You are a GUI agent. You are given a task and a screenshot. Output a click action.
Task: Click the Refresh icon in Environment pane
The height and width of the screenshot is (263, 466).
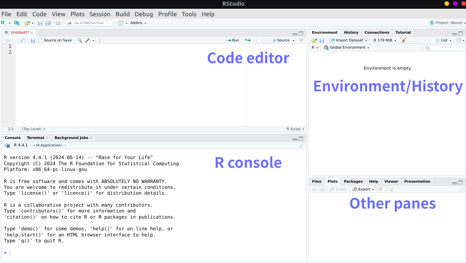(x=459, y=40)
